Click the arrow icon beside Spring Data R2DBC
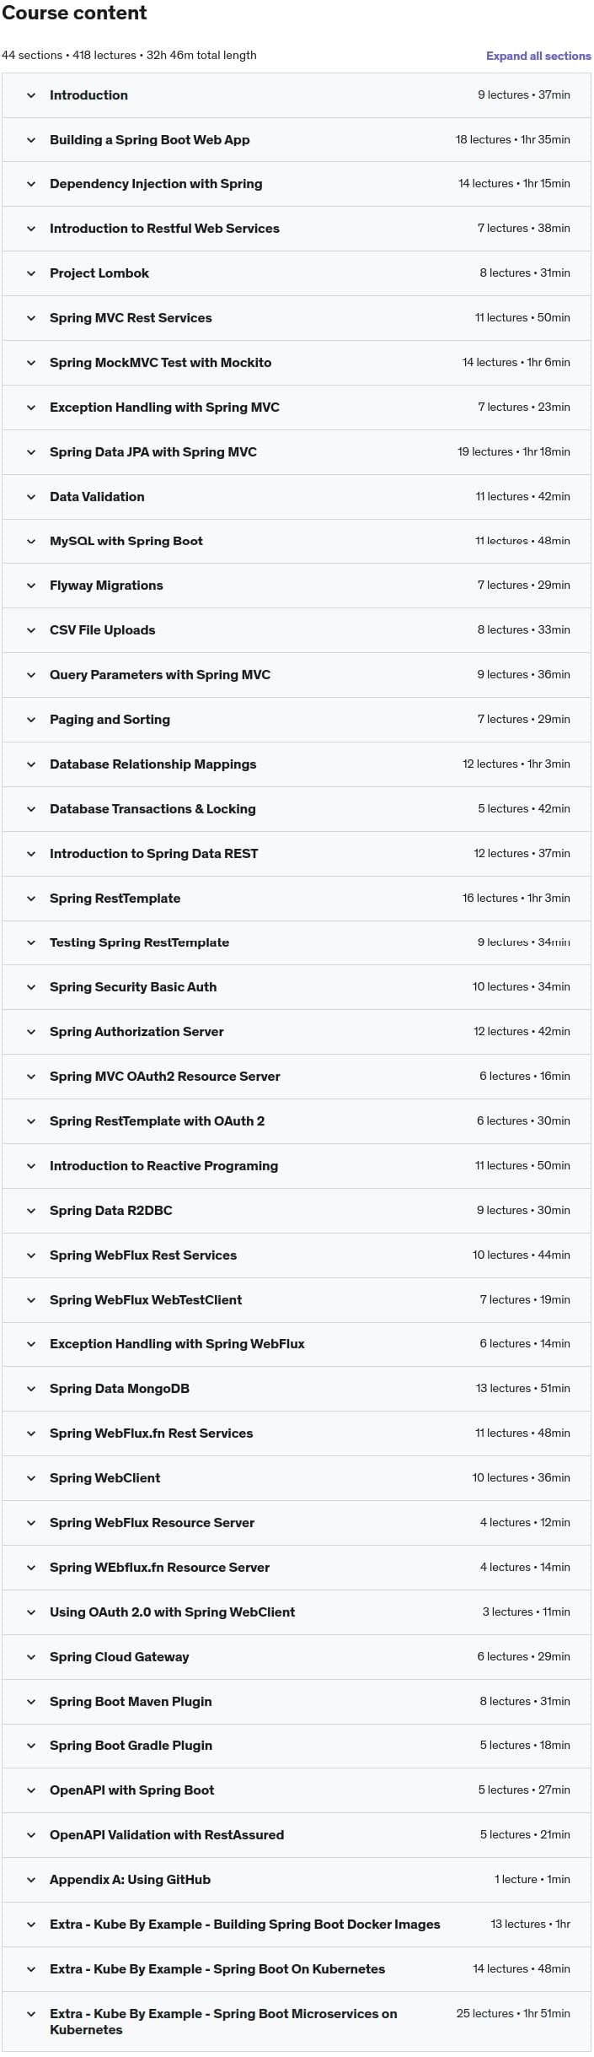Screen dimensions: 594x2057 click(x=31, y=1211)
